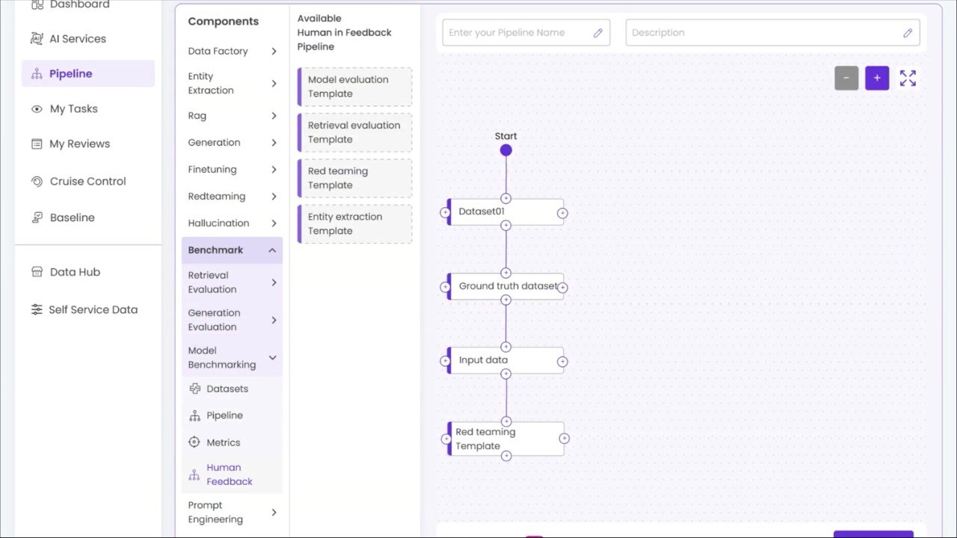Image resolution: width=957 pixels, height=538 pixels.
Task: Click the bottom plus connector of Red teaming Template node
Action: pyautogui.click(x=506, y=456)
